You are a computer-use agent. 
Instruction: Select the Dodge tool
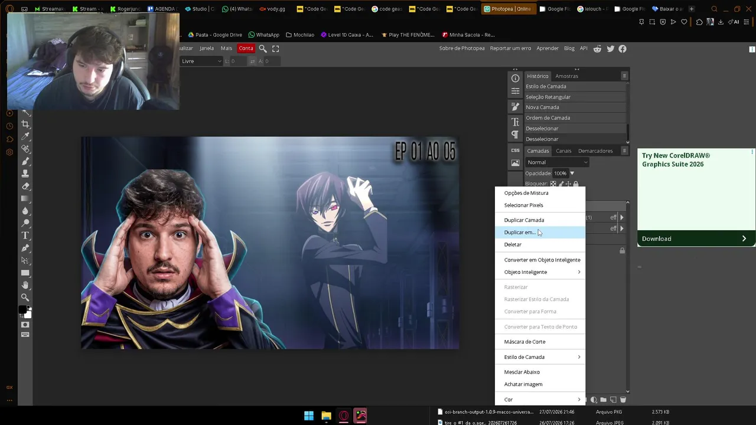click(x=25, y=223)
